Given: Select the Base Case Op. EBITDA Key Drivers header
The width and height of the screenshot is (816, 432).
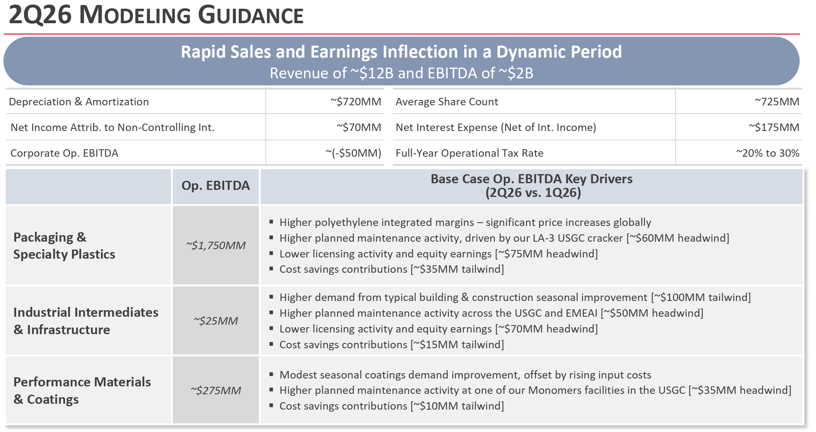Looking at the screenshot, I should point(532,185).
